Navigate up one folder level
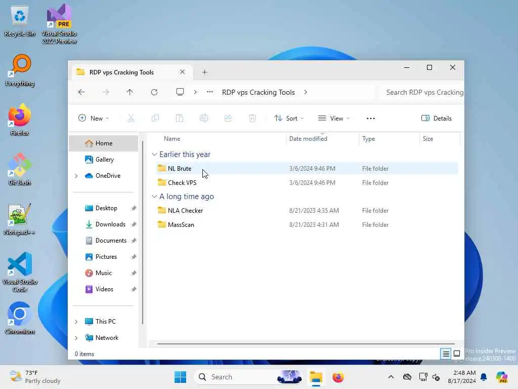This screenshot has height=389, width=518. point(130,92)
